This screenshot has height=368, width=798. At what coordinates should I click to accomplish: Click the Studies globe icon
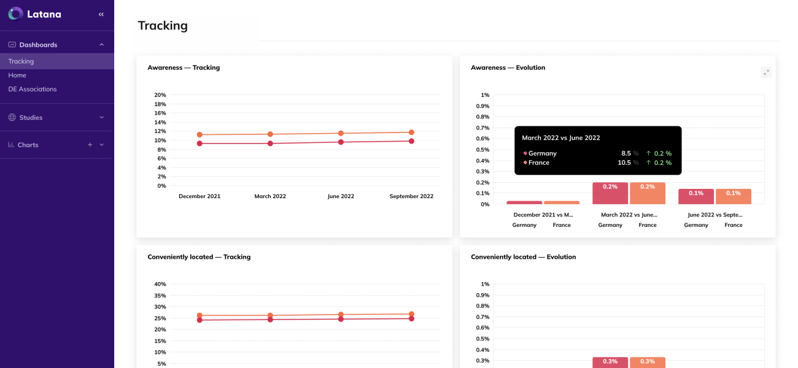pos(12,117)
